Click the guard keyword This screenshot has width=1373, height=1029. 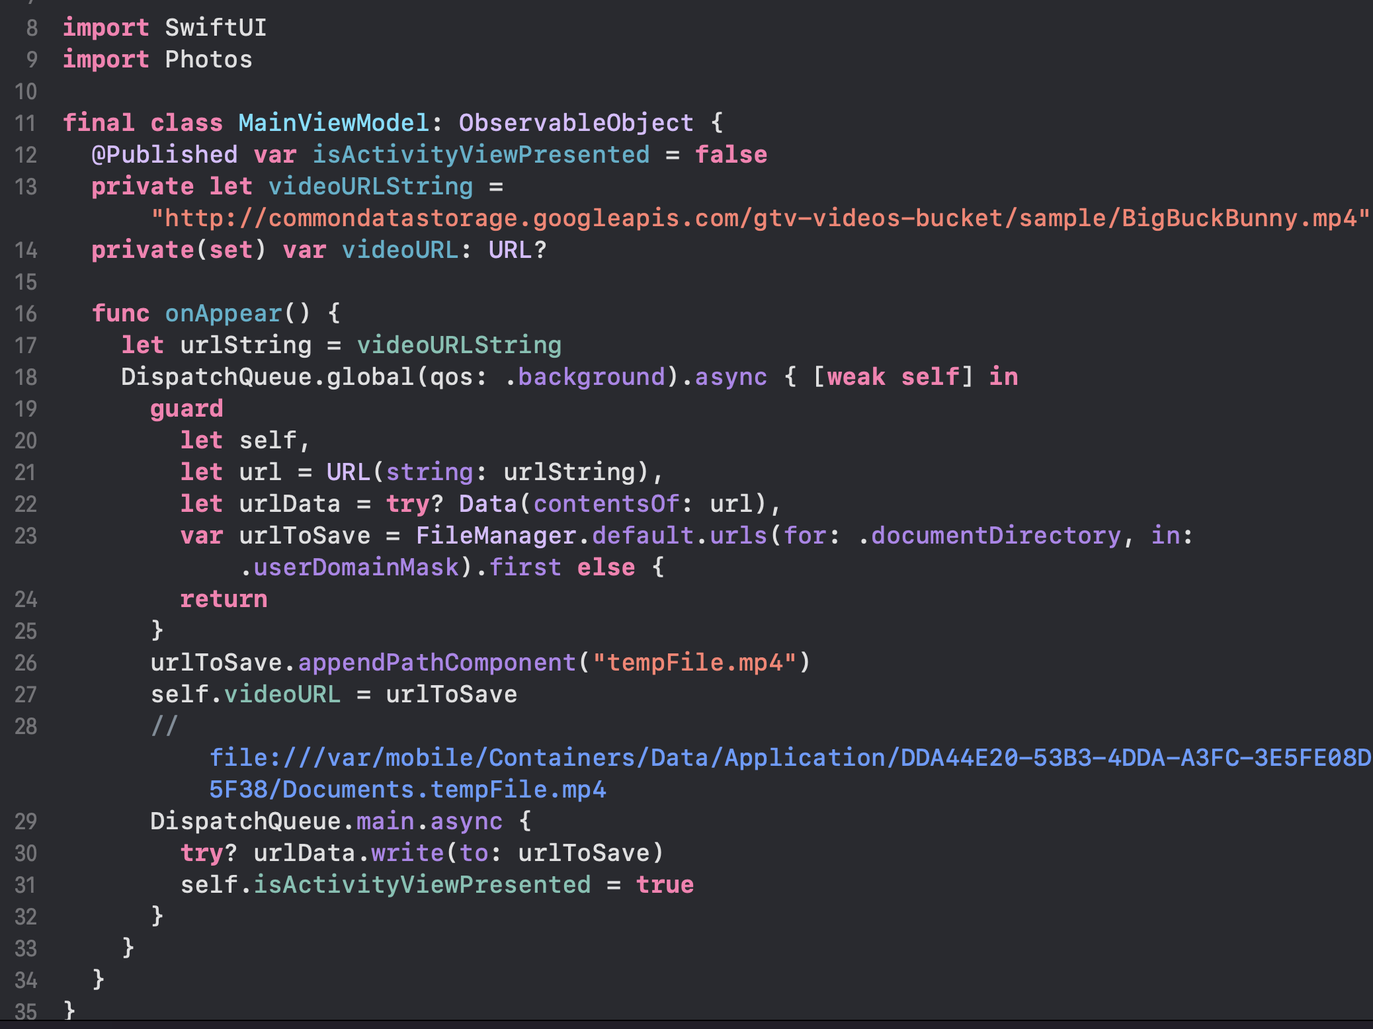pos(187,409)
